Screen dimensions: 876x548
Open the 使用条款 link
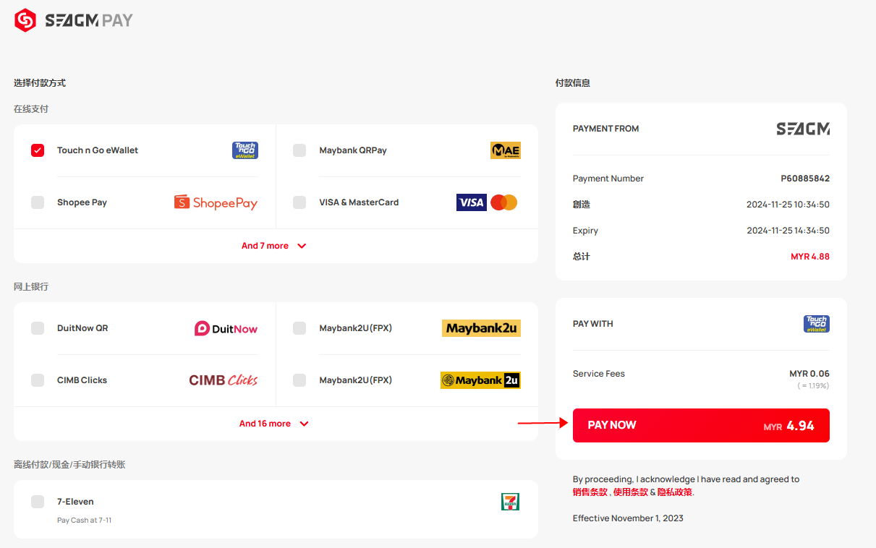(631, 492)
